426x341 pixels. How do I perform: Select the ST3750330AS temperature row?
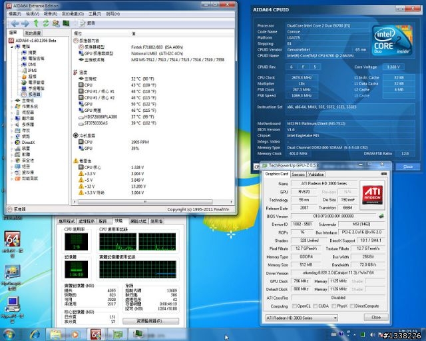point(117,123)
